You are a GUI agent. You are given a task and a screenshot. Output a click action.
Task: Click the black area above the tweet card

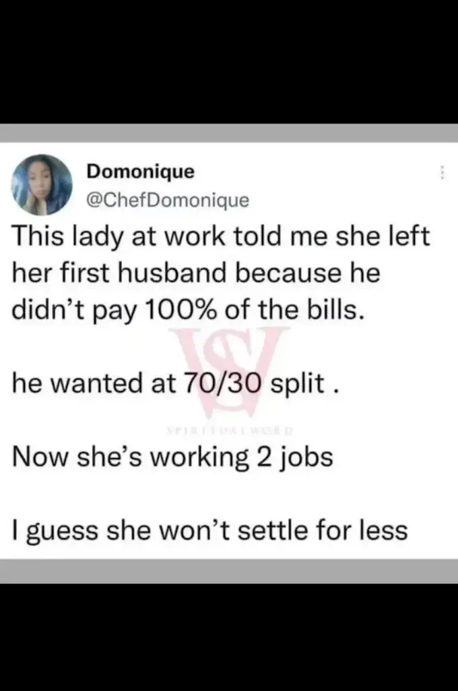pos(229,61)
